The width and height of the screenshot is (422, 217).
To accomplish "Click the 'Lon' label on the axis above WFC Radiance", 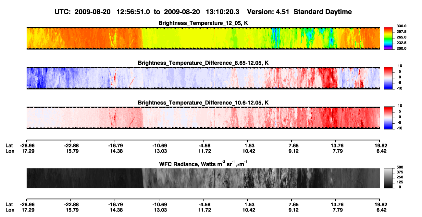I will (x=10, y=151).
